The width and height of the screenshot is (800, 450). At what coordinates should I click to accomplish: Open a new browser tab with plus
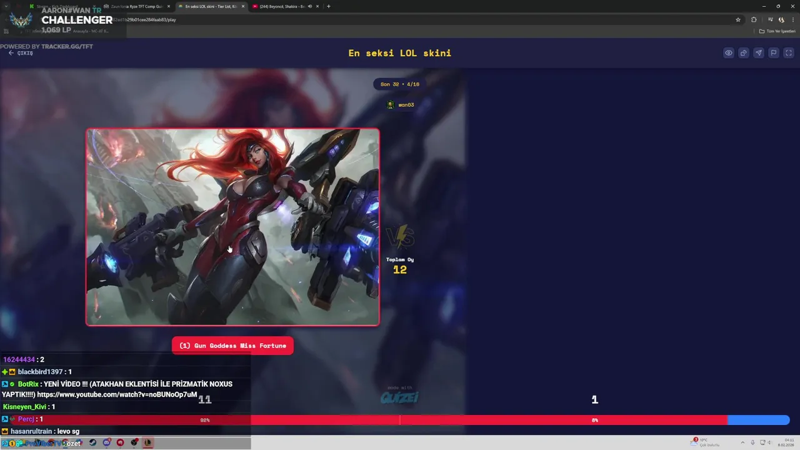tap(329, 6)
